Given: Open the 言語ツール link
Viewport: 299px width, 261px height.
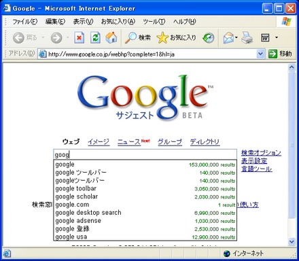Looking at the screenshot, I should coord(257,169).
